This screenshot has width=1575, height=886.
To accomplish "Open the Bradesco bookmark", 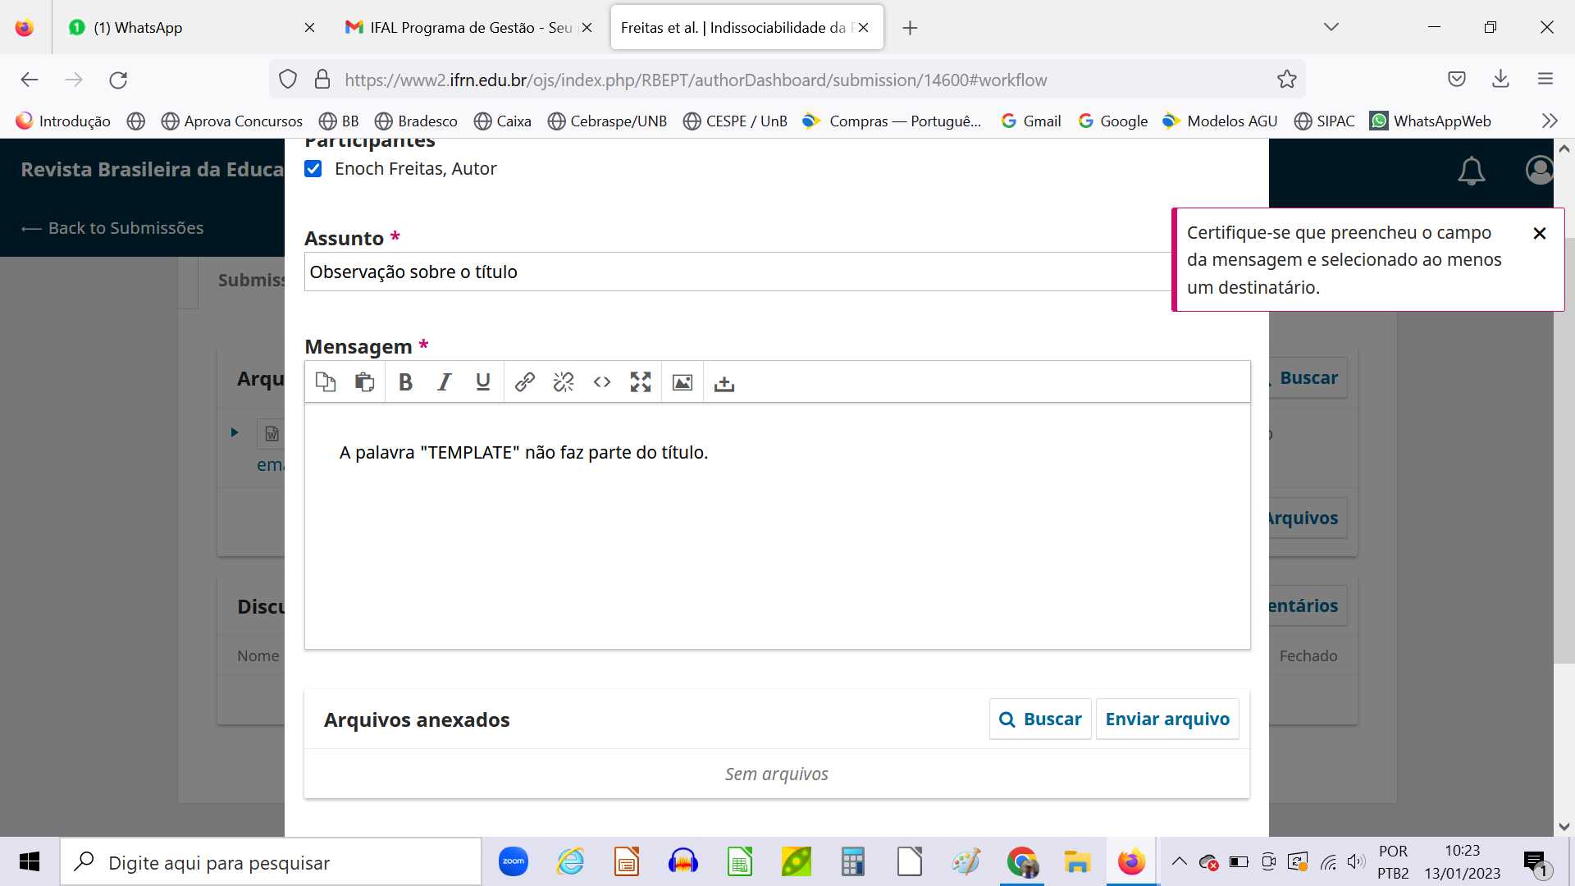I will pyautogui.click(x=416, y=121).
